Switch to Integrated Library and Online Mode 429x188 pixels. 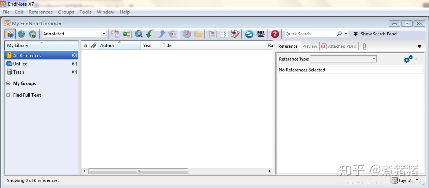(32, 34)
